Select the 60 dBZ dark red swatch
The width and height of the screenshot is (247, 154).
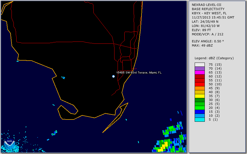(199, 76)
